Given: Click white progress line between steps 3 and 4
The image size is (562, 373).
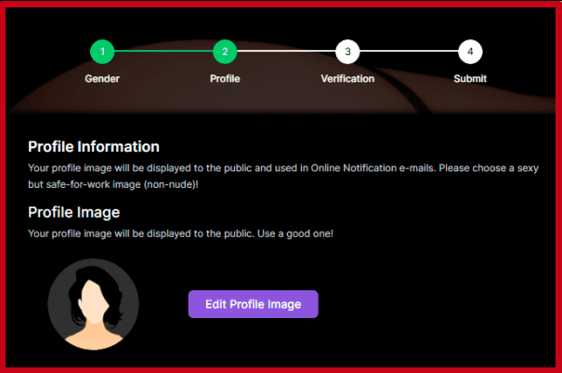Looking at the screenshot, I should 409,52.
